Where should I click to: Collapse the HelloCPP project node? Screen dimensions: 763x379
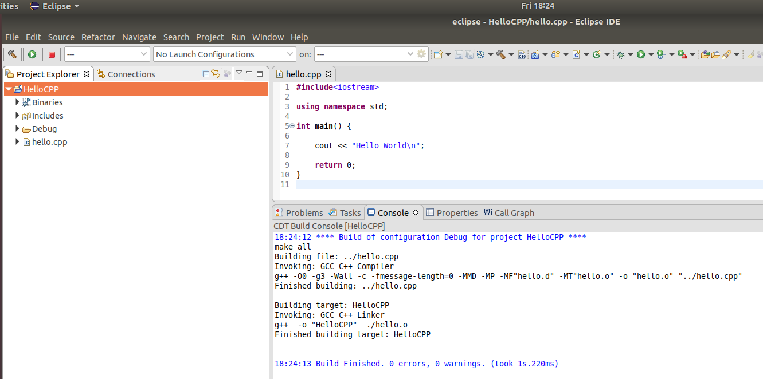tap(9, 89)
